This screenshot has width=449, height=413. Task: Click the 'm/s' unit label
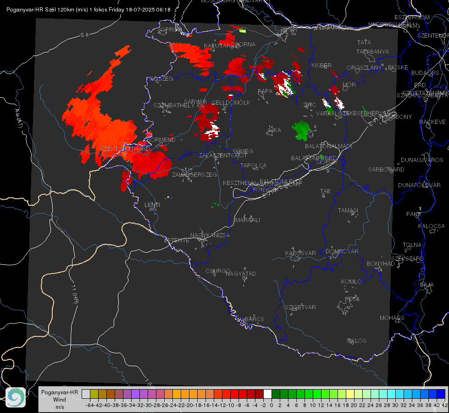[60, 407]
